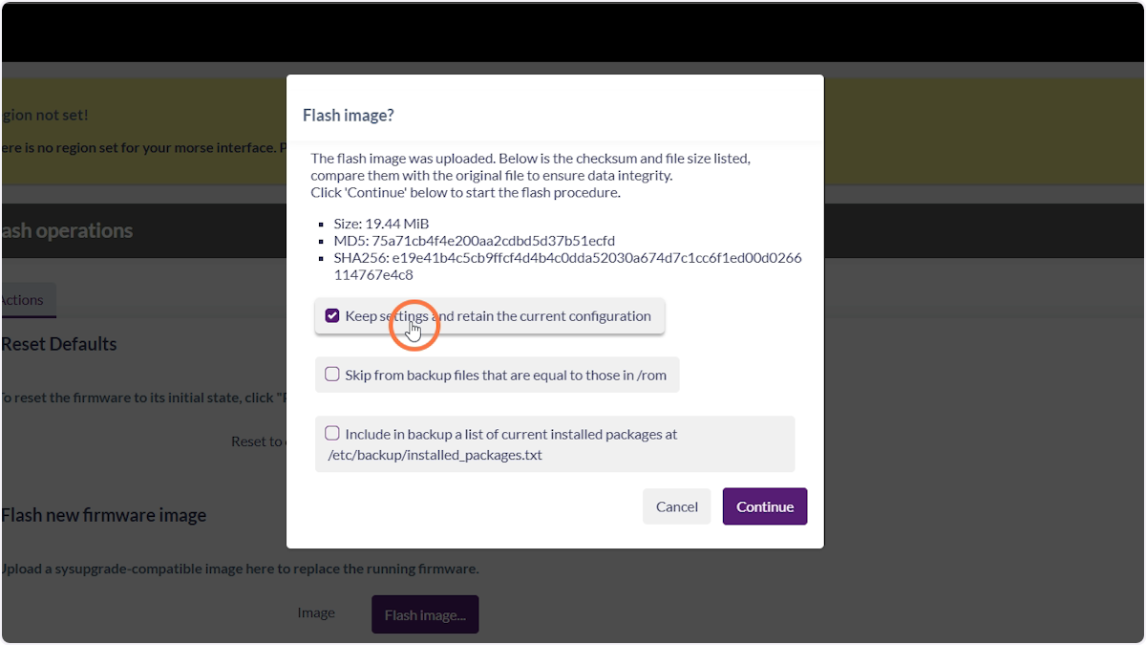Viewport: 1146px width, 645px height.
Task: Disable 'Keep settings and retain the current configuration'
Action: [x=331, y=314]
